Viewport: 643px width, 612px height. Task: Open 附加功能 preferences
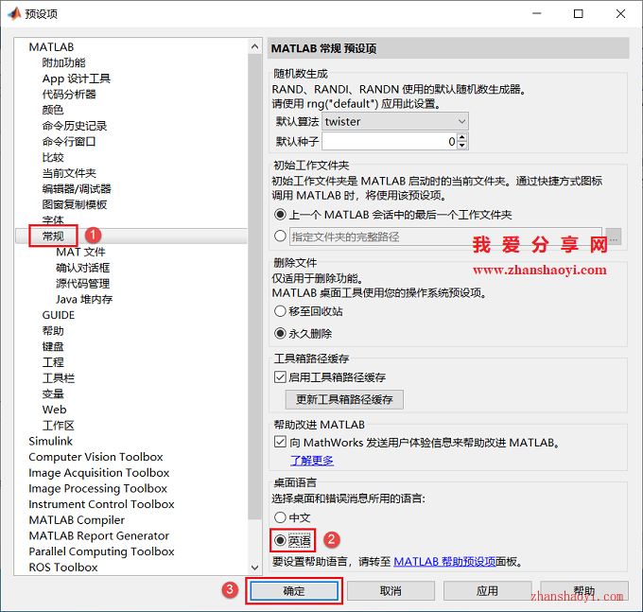63,62
